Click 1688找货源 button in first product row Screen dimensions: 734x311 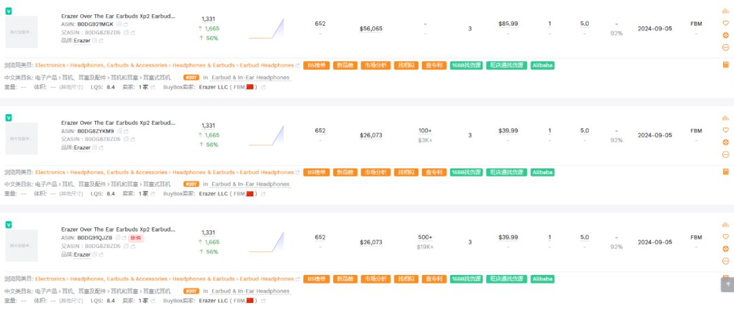click(x=466, y=65)
